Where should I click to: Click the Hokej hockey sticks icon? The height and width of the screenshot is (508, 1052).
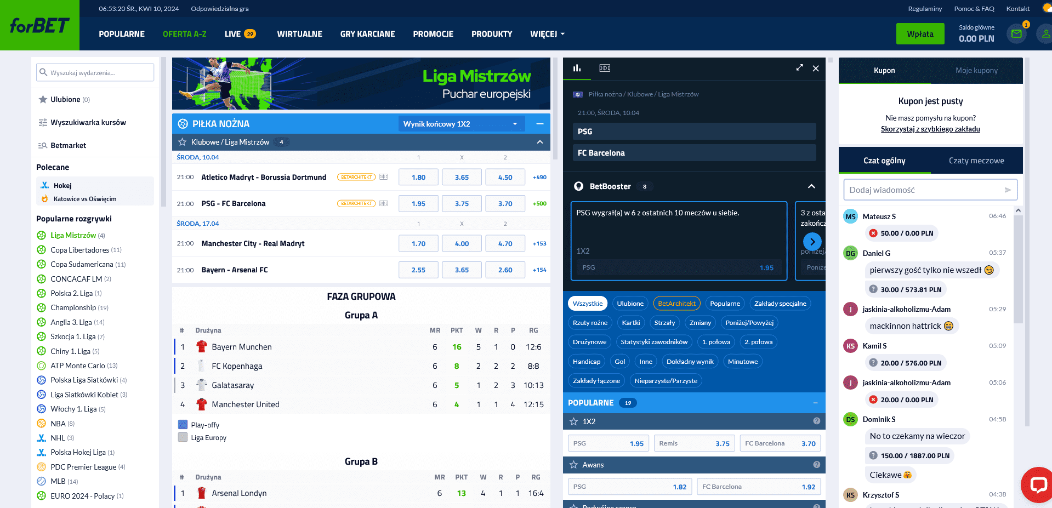[44, 185]
